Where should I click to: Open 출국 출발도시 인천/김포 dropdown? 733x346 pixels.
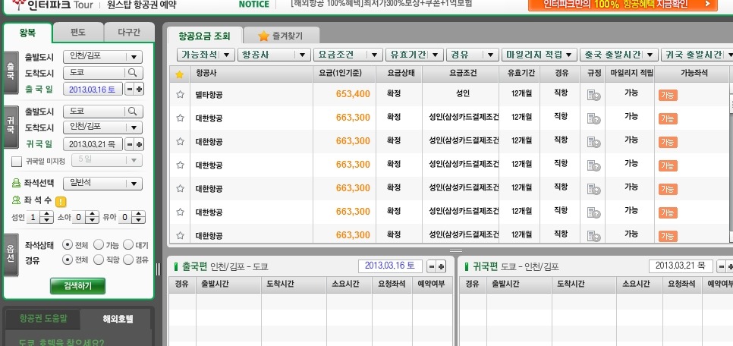coord(103,57)
